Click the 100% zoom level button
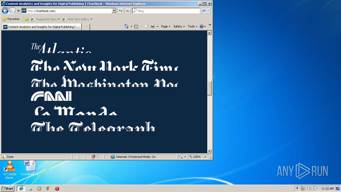The width and height of the screenshot is (341, 192). click(195, 157)
